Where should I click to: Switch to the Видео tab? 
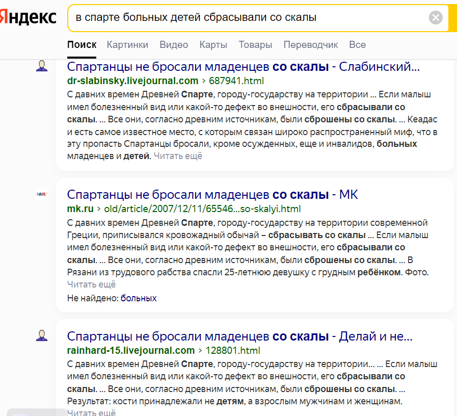174,45
